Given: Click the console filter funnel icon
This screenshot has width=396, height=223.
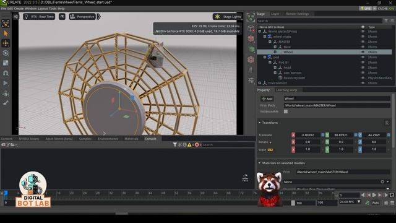Looking at the screenshot, I should (174, 144).
